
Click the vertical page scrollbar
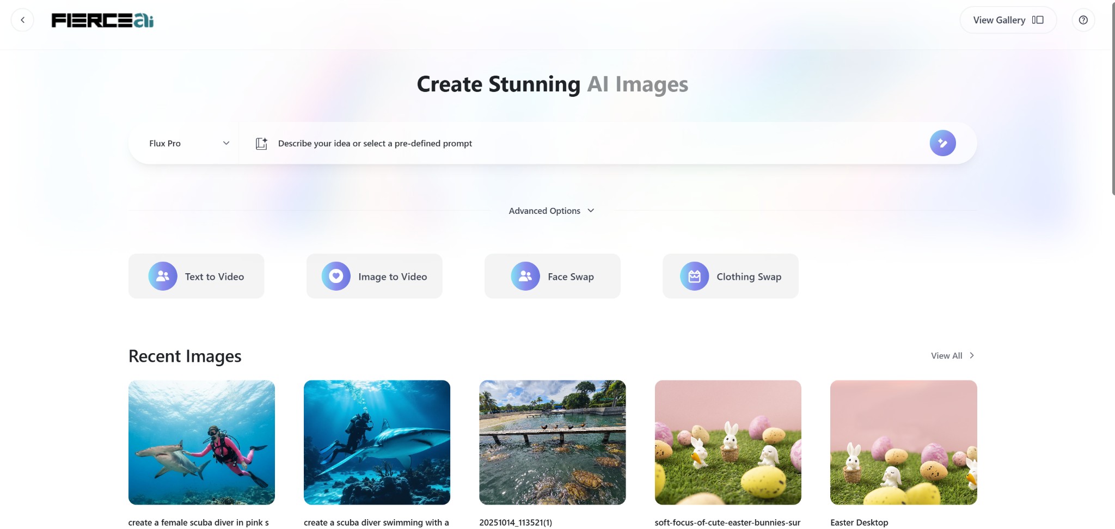[1112, 98]
